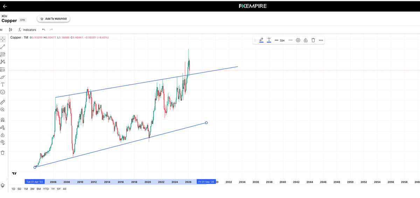Screen dimensions: 420x198
Task: Select the Text annotation tool
Action: 3,85
